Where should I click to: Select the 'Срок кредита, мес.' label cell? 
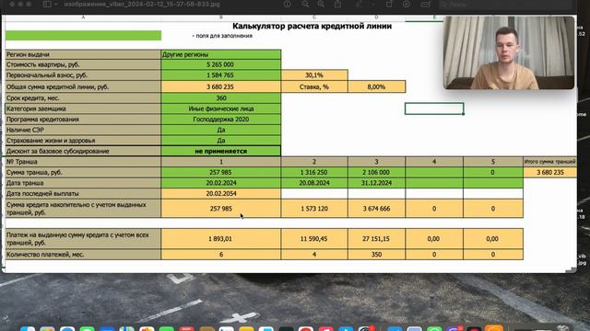click(83, 98)
